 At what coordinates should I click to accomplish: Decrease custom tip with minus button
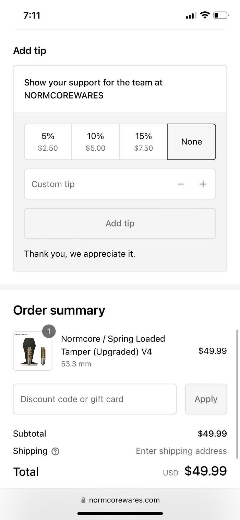(x=181, y=184)
